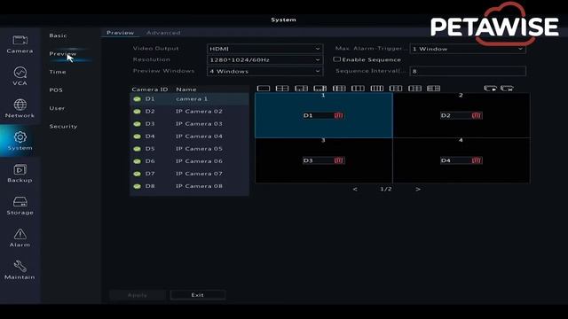Select preview window 4 with D4

(461, 160)
